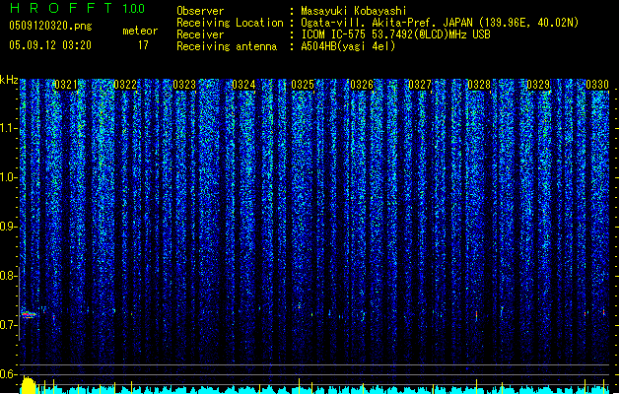Select the file name 0509120320.png

click(50, 26)
